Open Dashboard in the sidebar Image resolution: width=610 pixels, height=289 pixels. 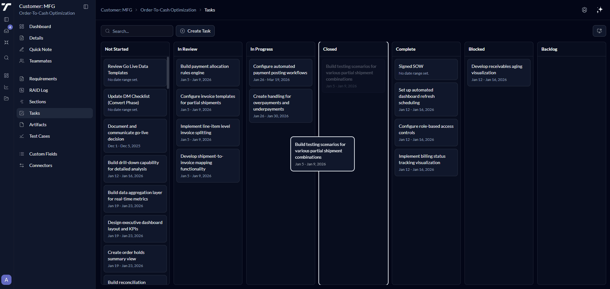pos(55,26)
